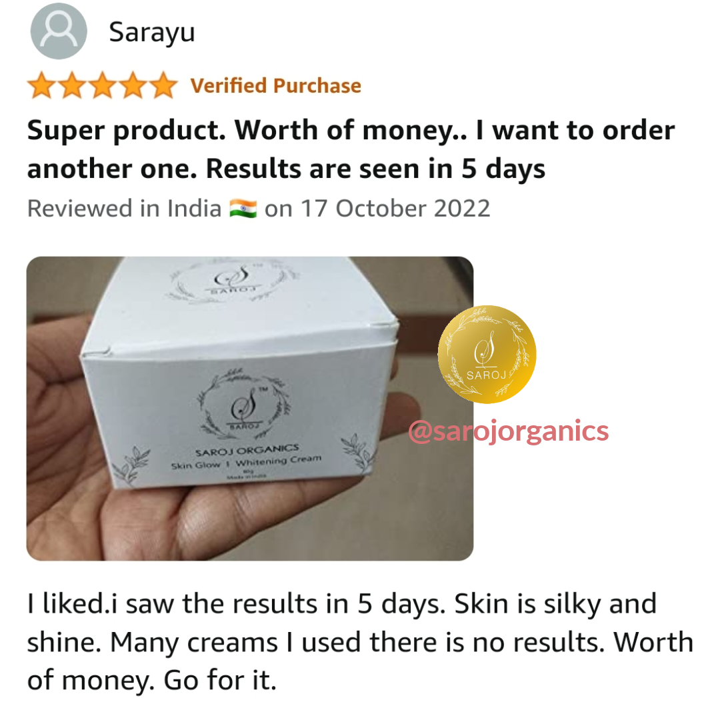Click the reviewer profile avatar icon
720x720 pixels.
59,31
